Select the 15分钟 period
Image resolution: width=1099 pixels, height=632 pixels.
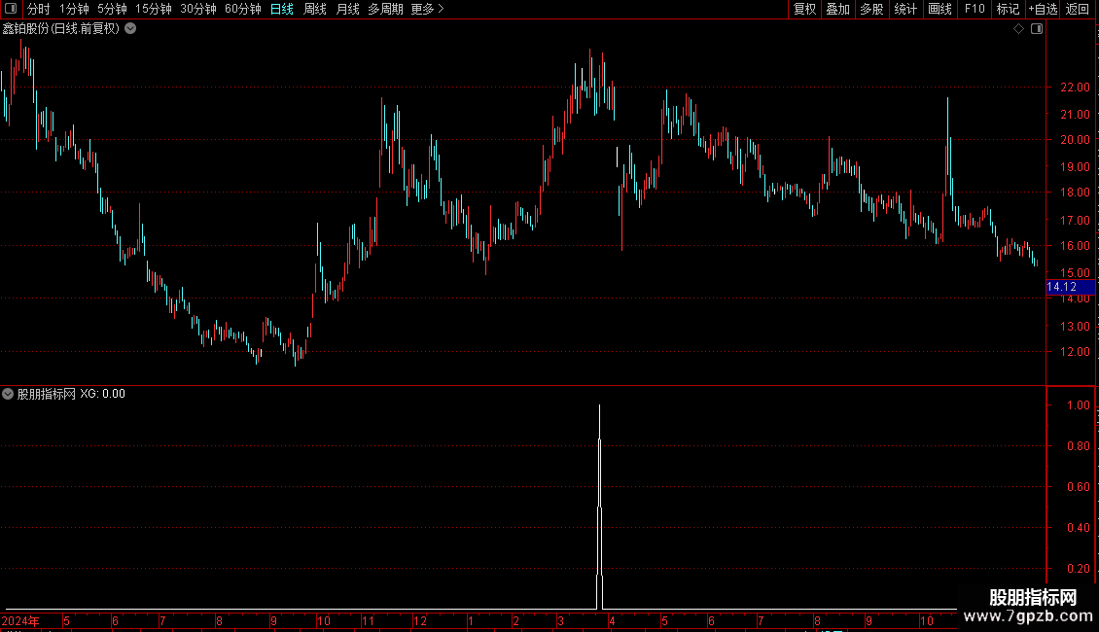coord(154,9)
